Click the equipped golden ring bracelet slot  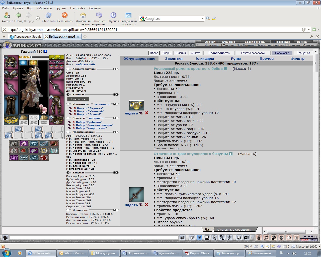pyautogui.click(x=11, y=120)
